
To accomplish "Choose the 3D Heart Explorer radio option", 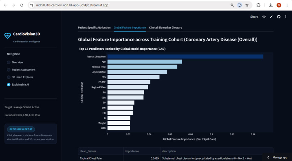I will pos(9,77).
